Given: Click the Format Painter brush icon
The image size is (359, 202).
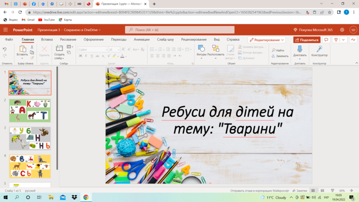Looking at the screenshot, I should tap(32, 58).
